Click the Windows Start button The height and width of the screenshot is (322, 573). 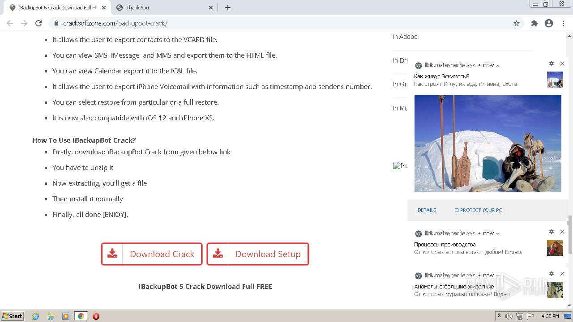(13, 316)
